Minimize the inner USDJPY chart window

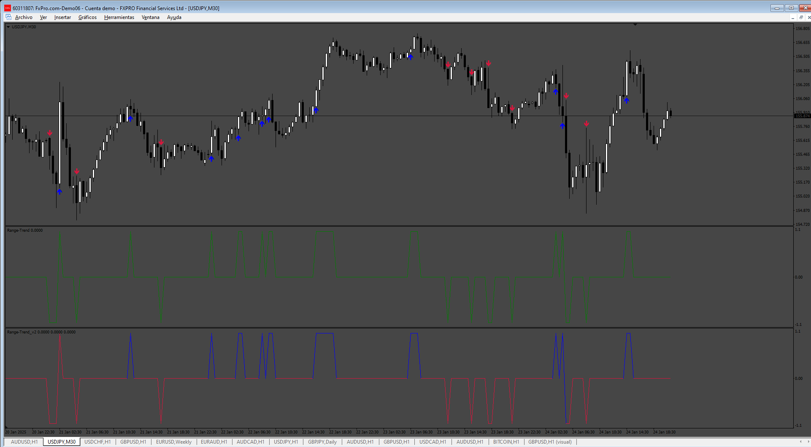793,17
